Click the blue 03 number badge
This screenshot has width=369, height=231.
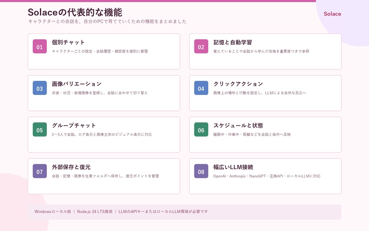pyautogui.click(x=40, y=88)
